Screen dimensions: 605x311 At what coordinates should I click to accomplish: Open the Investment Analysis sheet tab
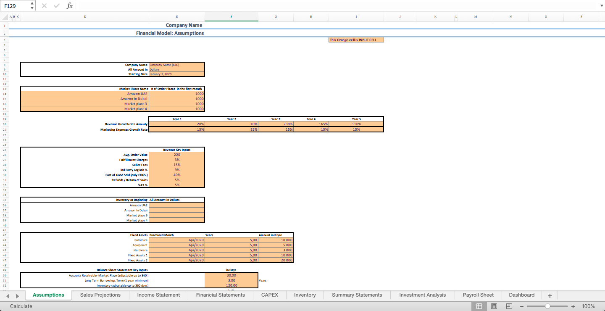(423, 295)
